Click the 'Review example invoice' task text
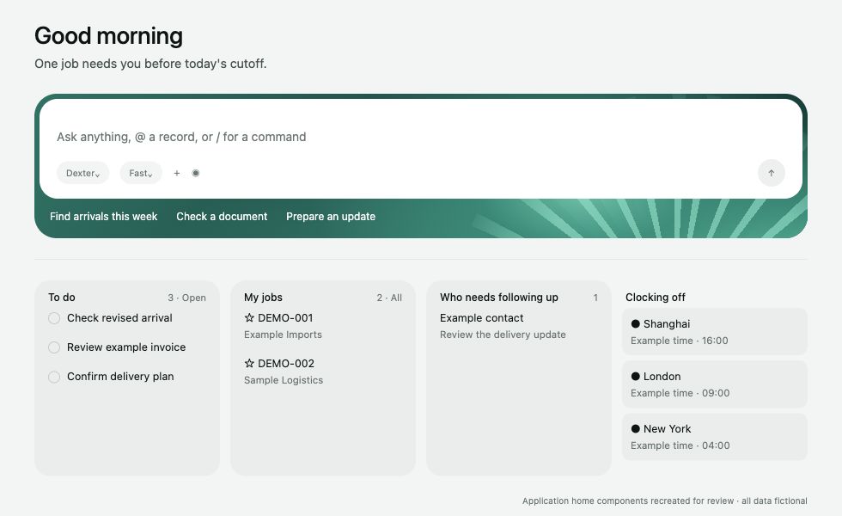 (x=126, y=347)
